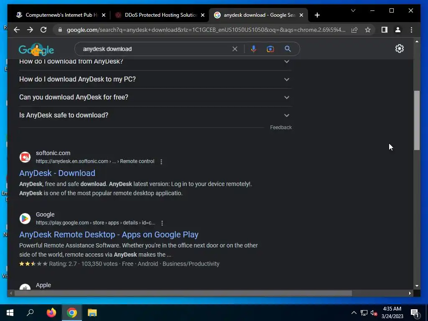Open Chrome side panel
Image resolution: width=428 pixels, height=321 pixels.
click(385, 30)
